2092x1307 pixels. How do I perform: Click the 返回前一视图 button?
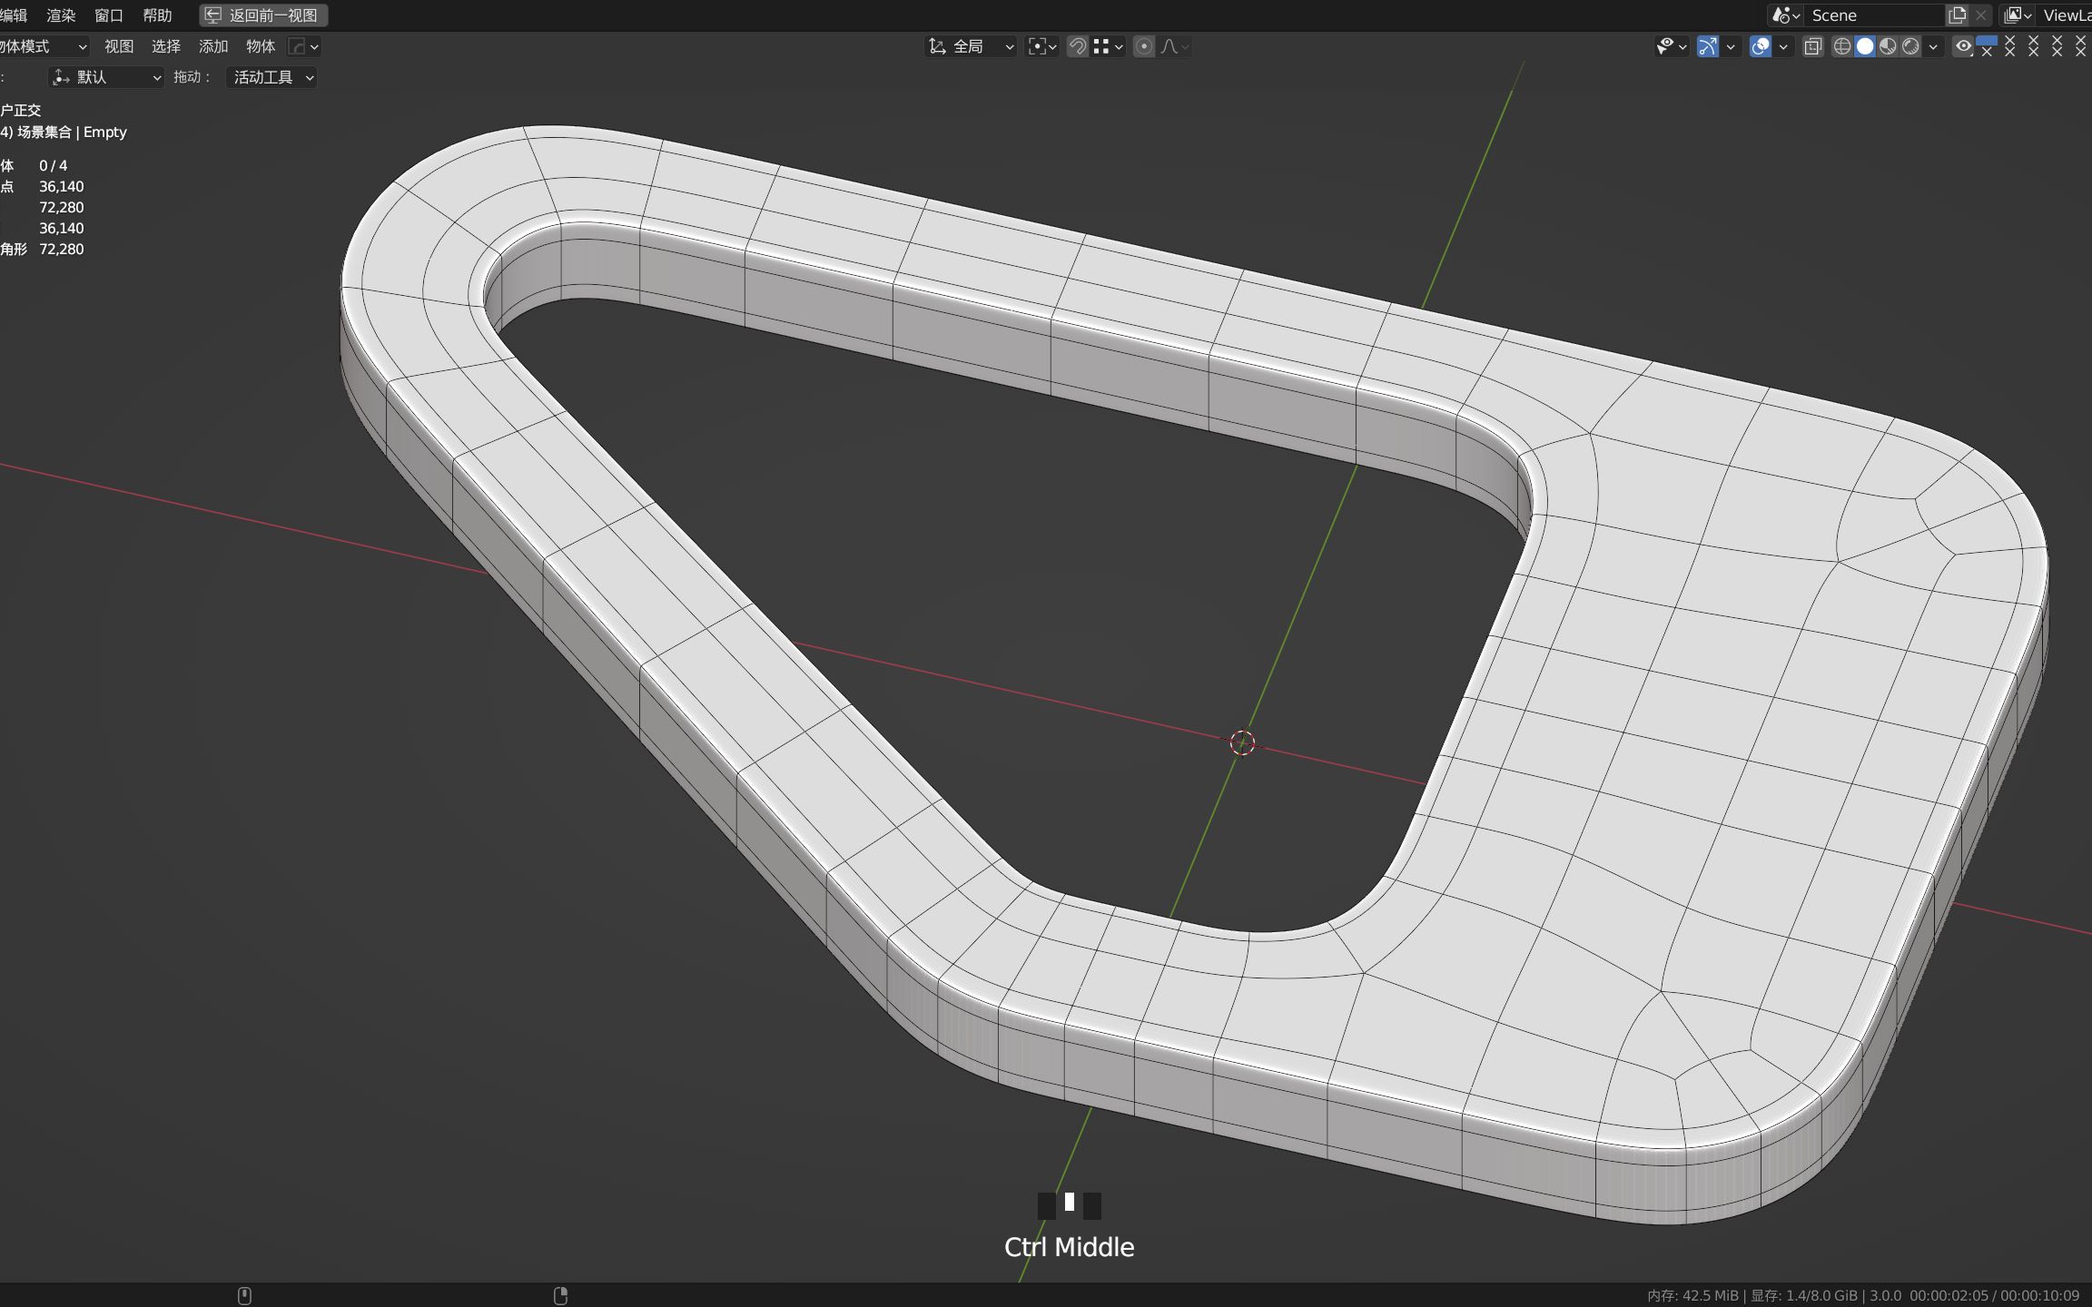tap(263, 15)
